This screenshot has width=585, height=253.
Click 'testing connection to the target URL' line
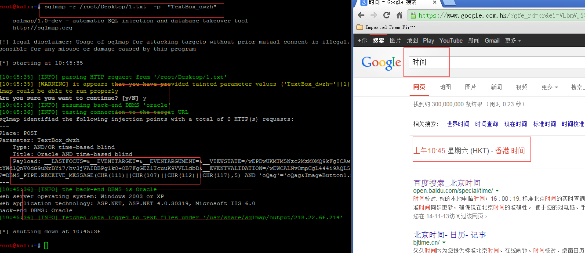coord(94,112)
